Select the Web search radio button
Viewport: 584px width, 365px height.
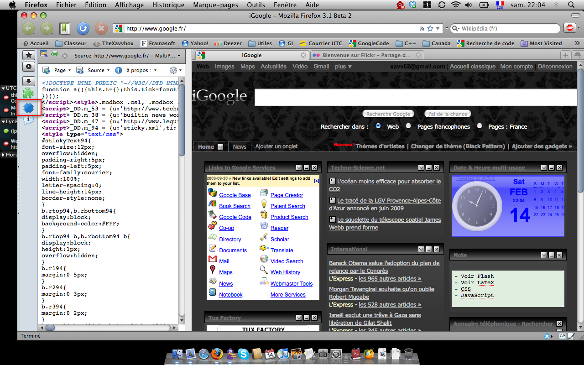coord(378,126)
